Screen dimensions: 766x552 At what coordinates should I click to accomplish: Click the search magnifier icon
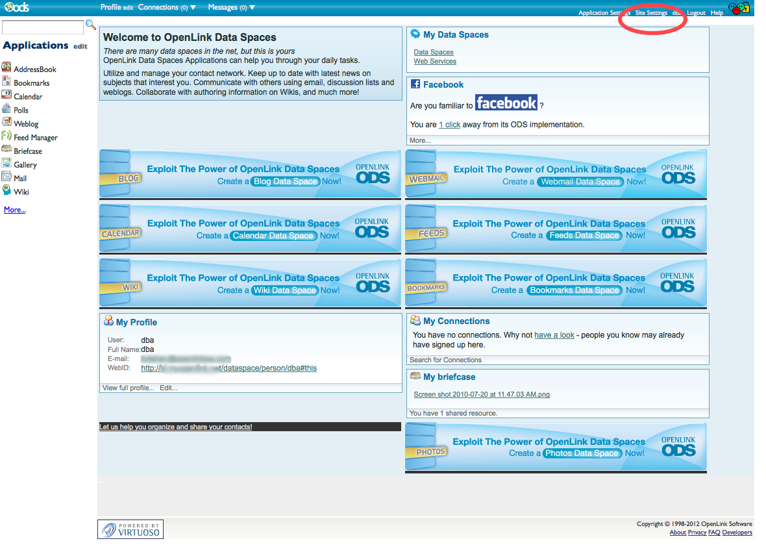tap(91, 25)
